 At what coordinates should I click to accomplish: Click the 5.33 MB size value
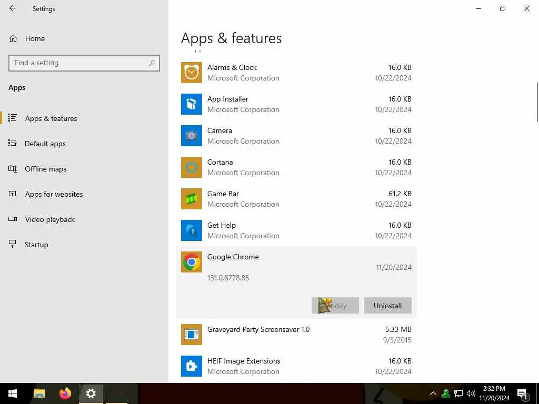pos(398,329)
